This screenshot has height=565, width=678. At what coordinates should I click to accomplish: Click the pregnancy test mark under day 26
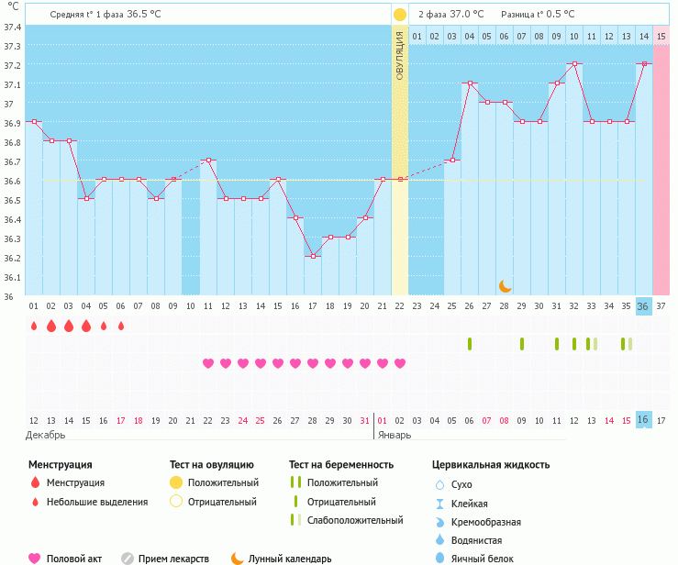tap(470, 344)
